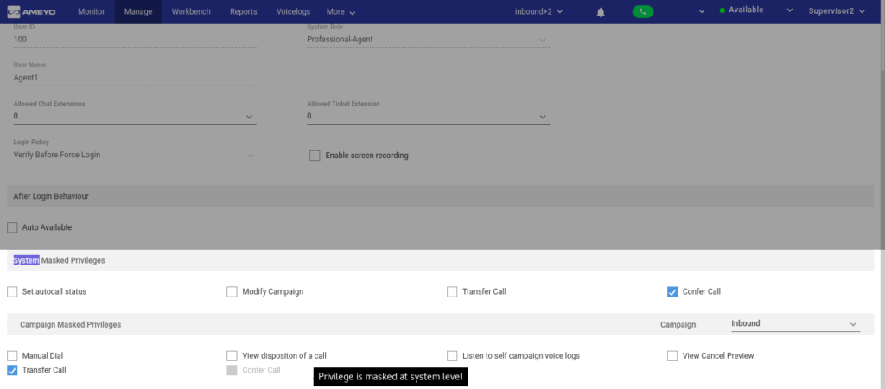Image resolution: width=885 pixels, height=389 pixels.
Task: Check Set autocall status
Action: (x=12, y=292)
